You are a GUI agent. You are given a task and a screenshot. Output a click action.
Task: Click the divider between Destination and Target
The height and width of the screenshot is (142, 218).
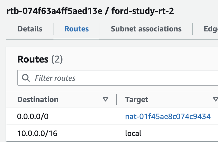(x=116, y=99)
